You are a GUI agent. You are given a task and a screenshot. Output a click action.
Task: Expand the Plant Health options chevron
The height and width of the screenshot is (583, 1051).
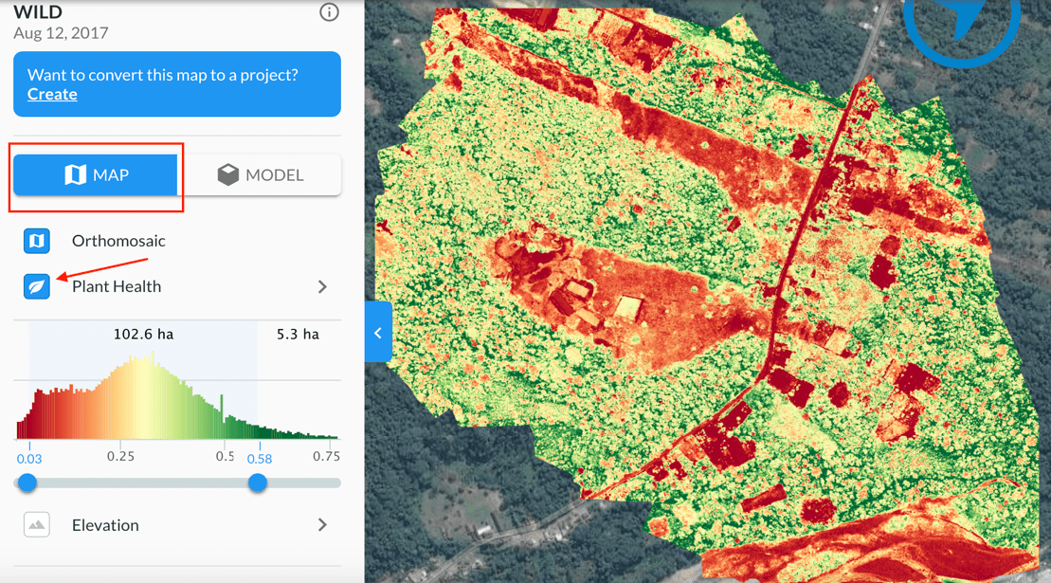(322, 287)
